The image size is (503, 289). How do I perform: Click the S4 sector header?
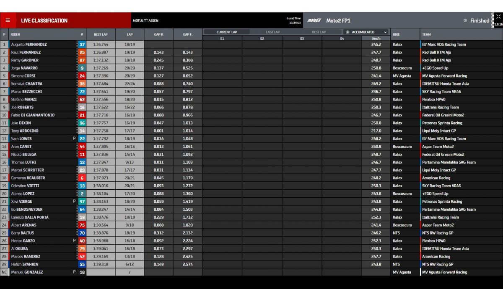pyautogui.click(x=342, y=39)
